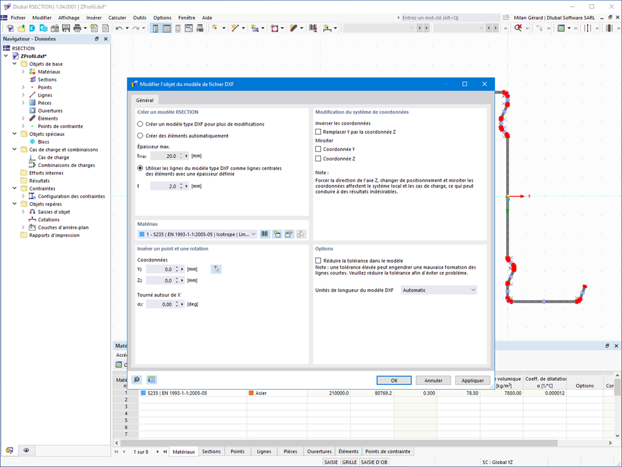This screenshot has height=467, width=622.
Task: Check 'Réduire la tolérance dans le modèle'
Action: click(318, 261)
